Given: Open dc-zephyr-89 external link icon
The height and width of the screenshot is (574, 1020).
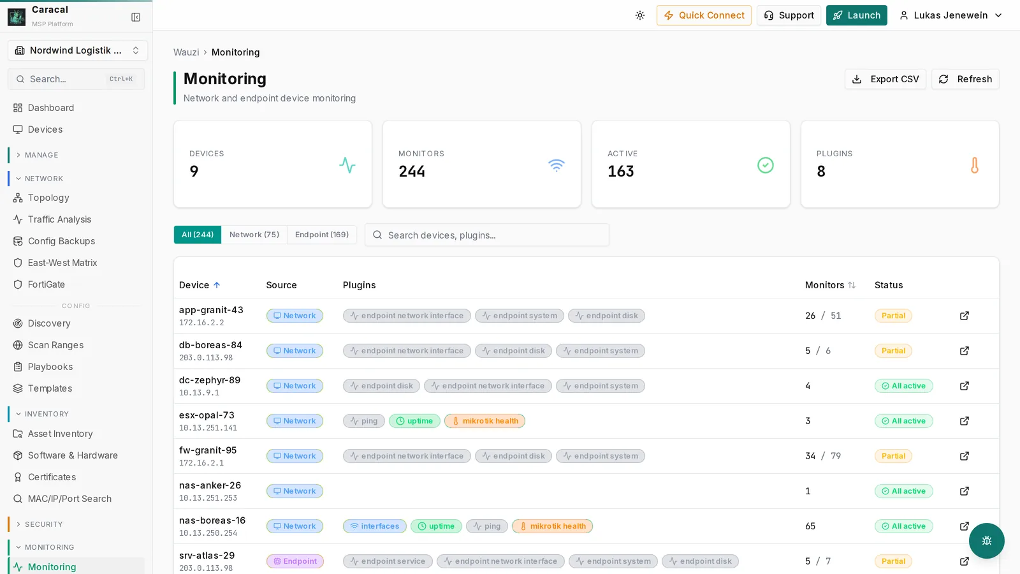Looking at the screenshot, I should click(965, 386).
